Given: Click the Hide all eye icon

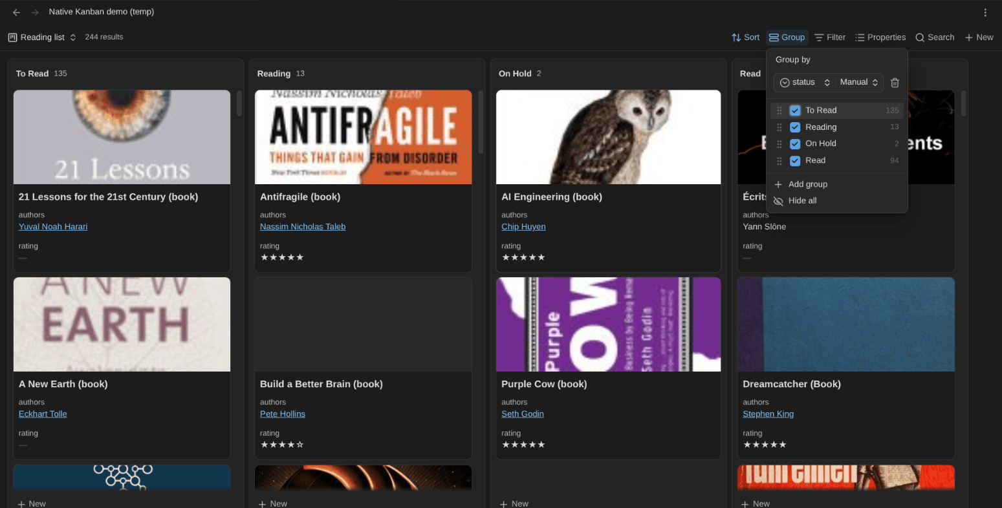Looking at the screenshot, I should 778,201.
